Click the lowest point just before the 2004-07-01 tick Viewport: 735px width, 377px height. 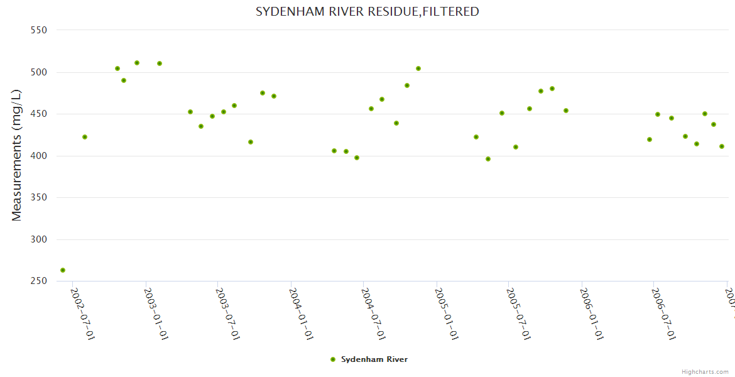click(x=357, y=158)
